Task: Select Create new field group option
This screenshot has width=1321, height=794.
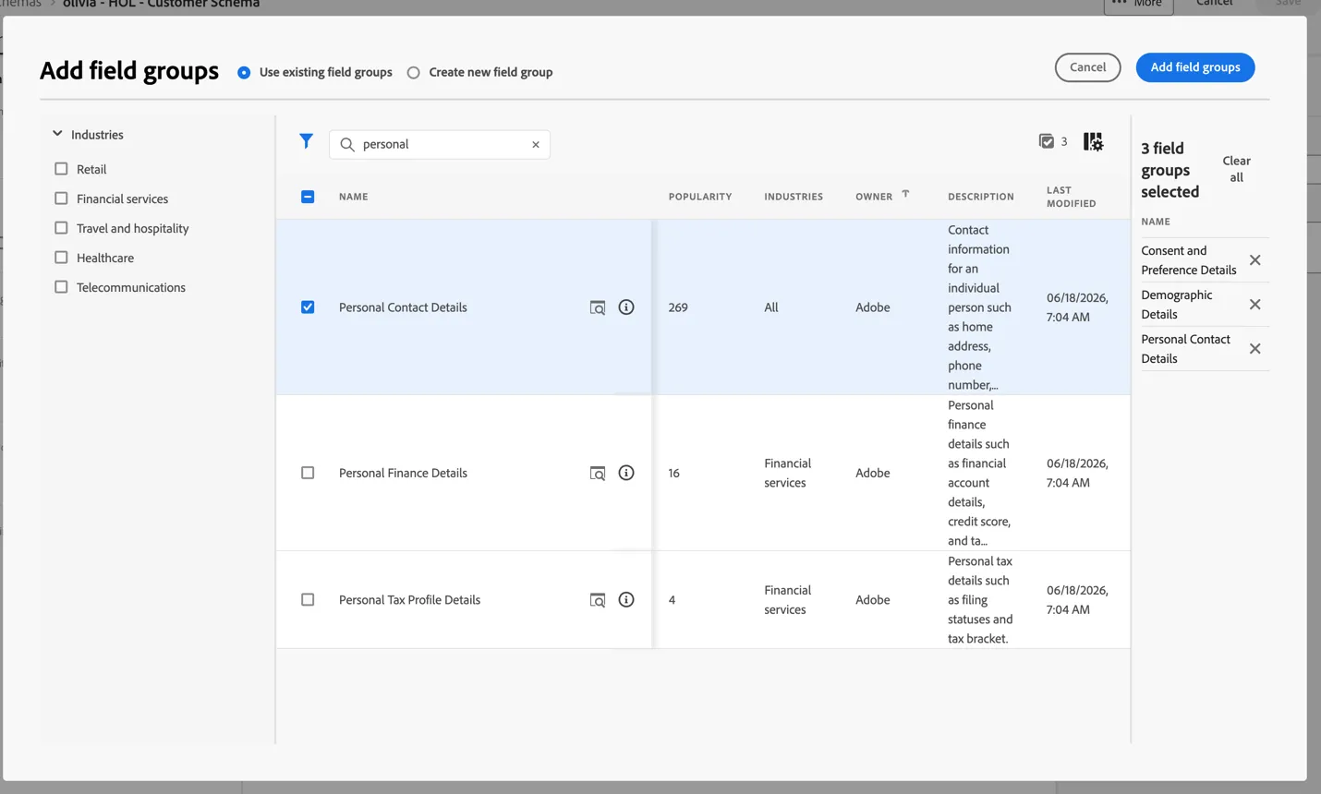Action: (x=414, y=73)
